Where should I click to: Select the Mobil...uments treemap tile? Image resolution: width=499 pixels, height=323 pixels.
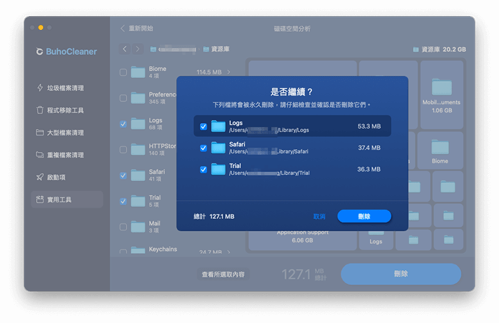click(x=442, y=95)
